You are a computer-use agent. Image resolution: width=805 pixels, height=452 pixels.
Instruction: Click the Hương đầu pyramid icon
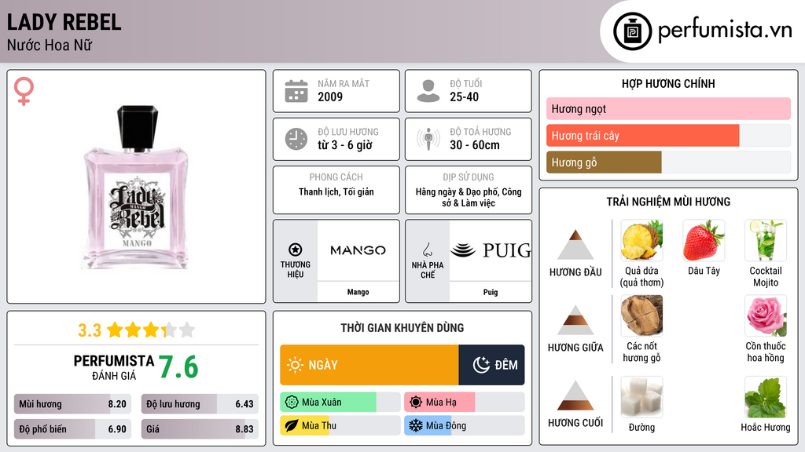coord(575,245)
